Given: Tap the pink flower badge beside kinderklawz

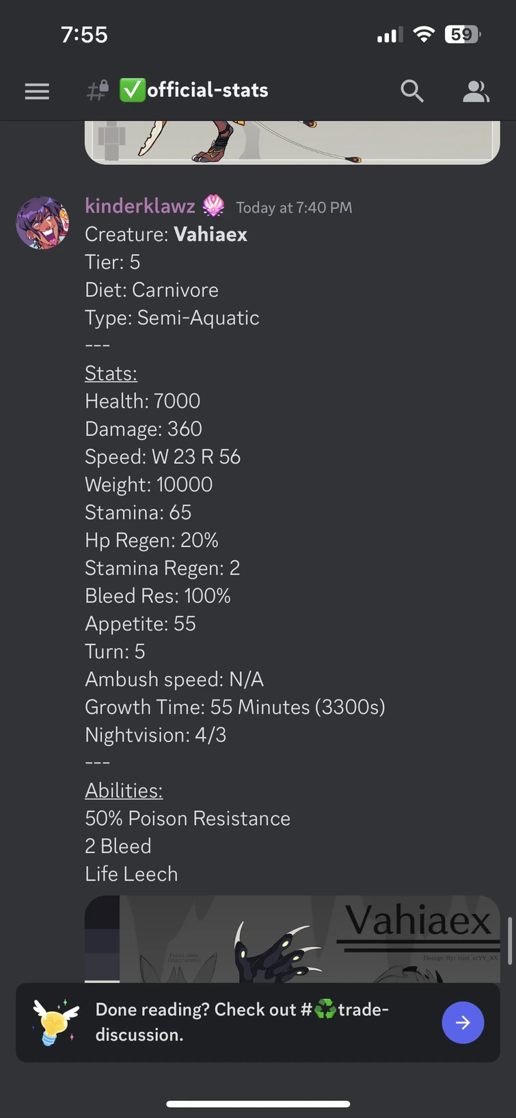Looking at the screenshot, I should click(x=214, y=205).
